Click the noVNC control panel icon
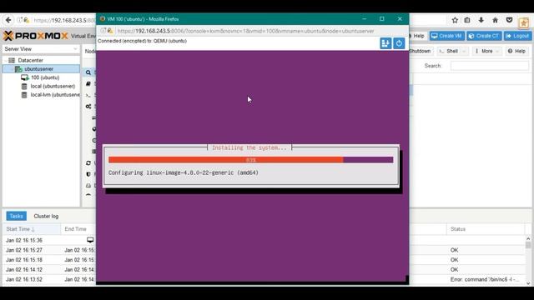Viewport: 534px width, 300px height. [385, 43]
